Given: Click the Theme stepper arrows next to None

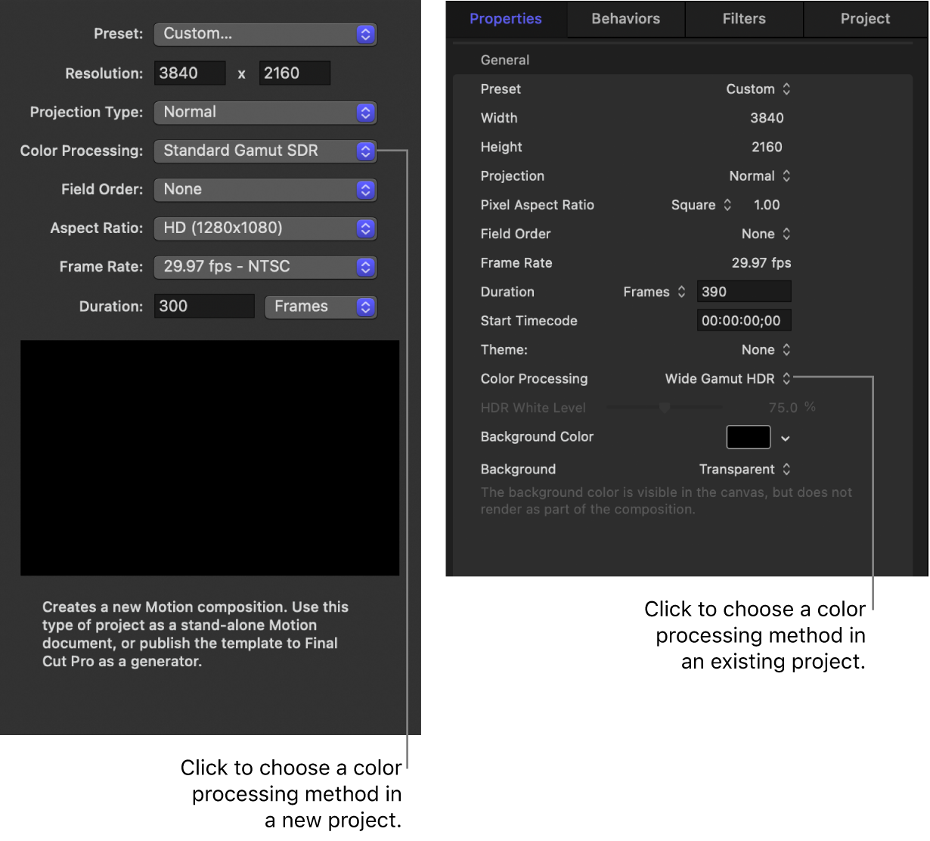Looking at the screenshot, I should pyautogui.click(x=787, y=349).
